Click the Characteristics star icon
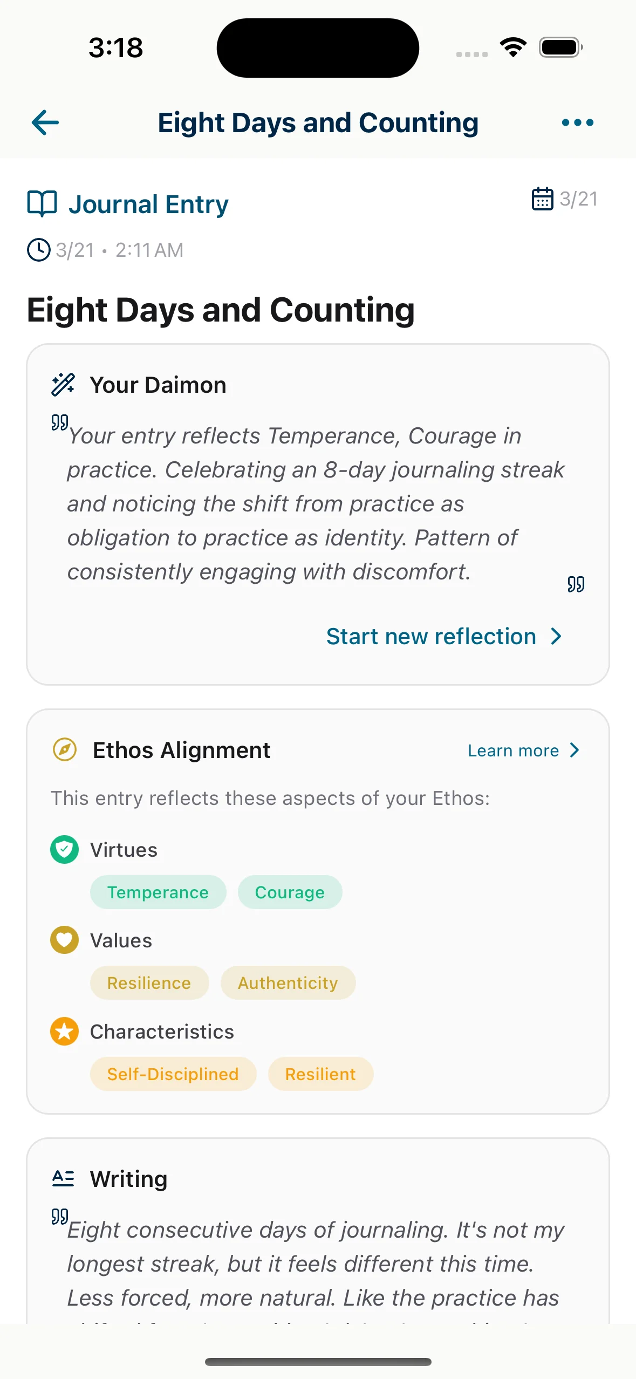The width and height of the screenshot is (636, 1379). point(64,1031)
